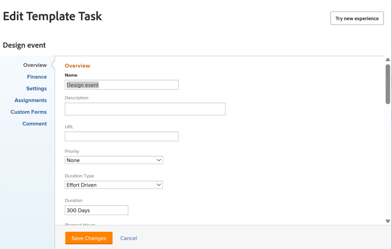Go to the Settings section
Screen dimensions: 392x249
36,89
